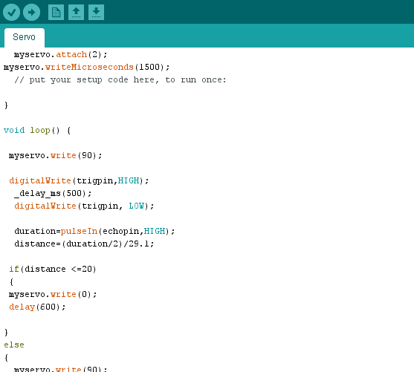Click the delay(600) statement
Image resolution: width=414 pixels, height=372 pixels.
coord(37,307)
